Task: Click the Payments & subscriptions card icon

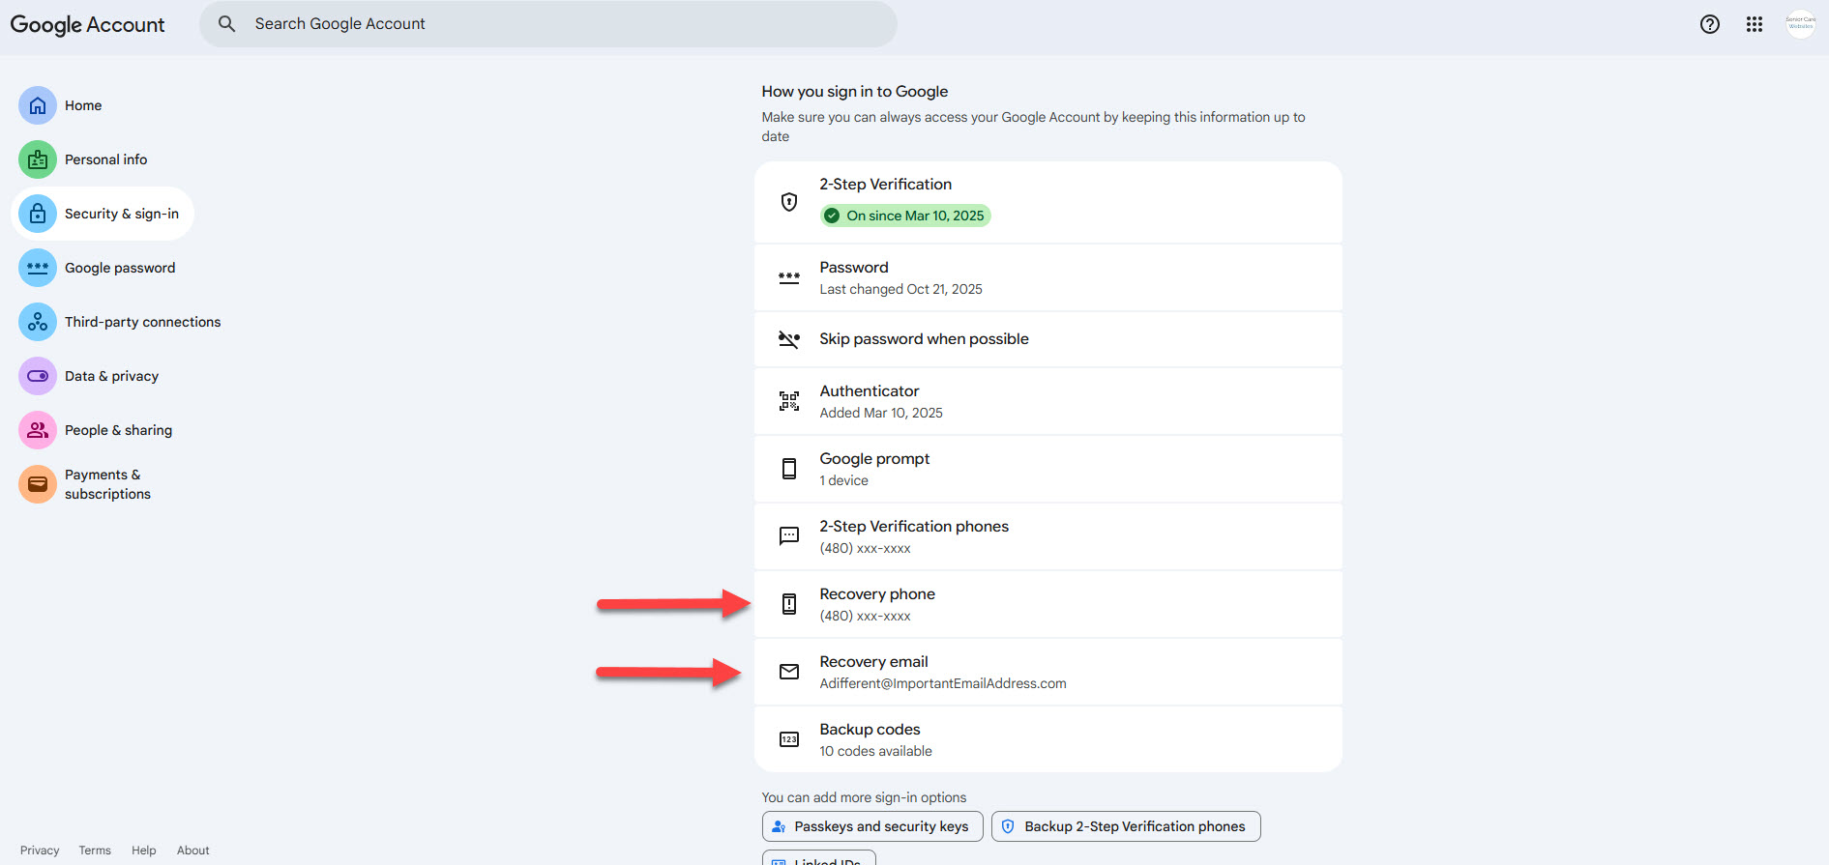Action: [38, 484]
